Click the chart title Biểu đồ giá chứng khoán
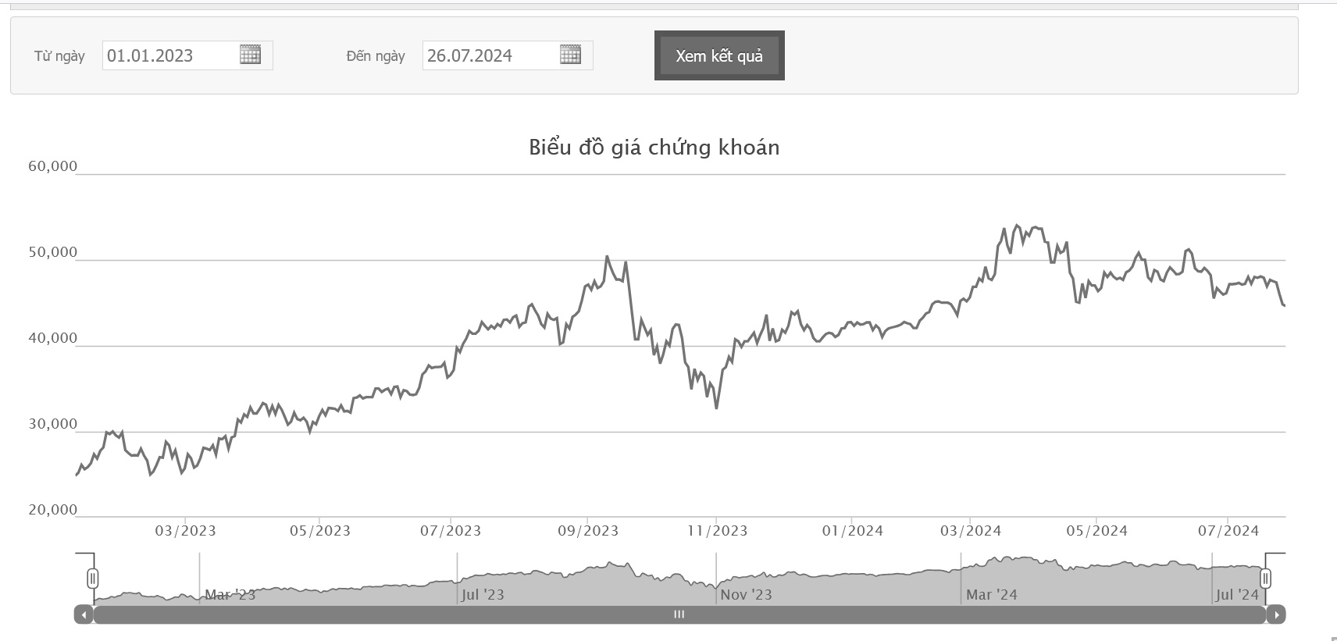This screenshot has width=1337, height=641. pyautogui.click(x=654, y=148)
